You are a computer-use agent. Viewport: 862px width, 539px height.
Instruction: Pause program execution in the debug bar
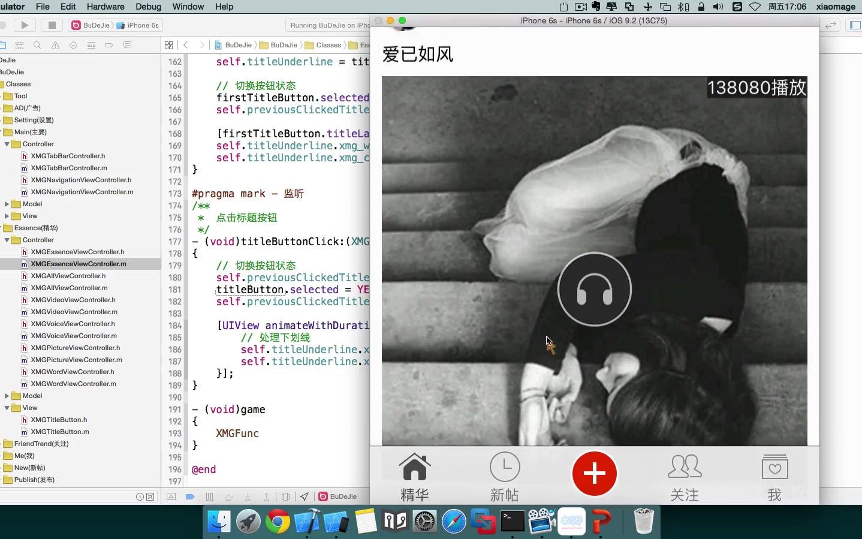click(210, 496)
